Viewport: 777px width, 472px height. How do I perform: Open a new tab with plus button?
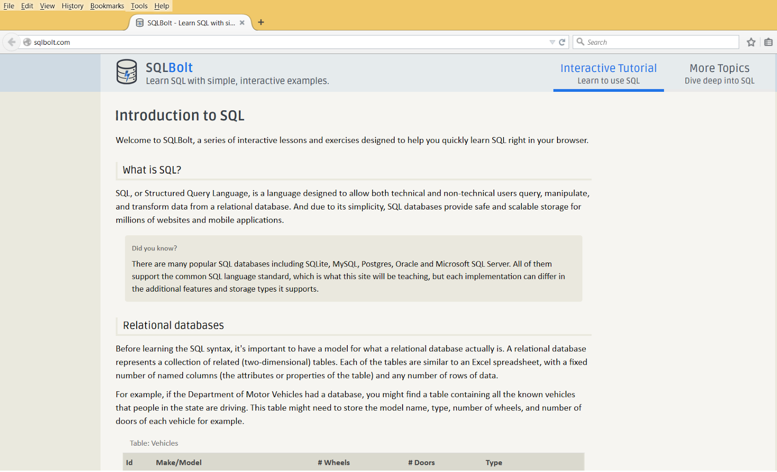[261, 22]
